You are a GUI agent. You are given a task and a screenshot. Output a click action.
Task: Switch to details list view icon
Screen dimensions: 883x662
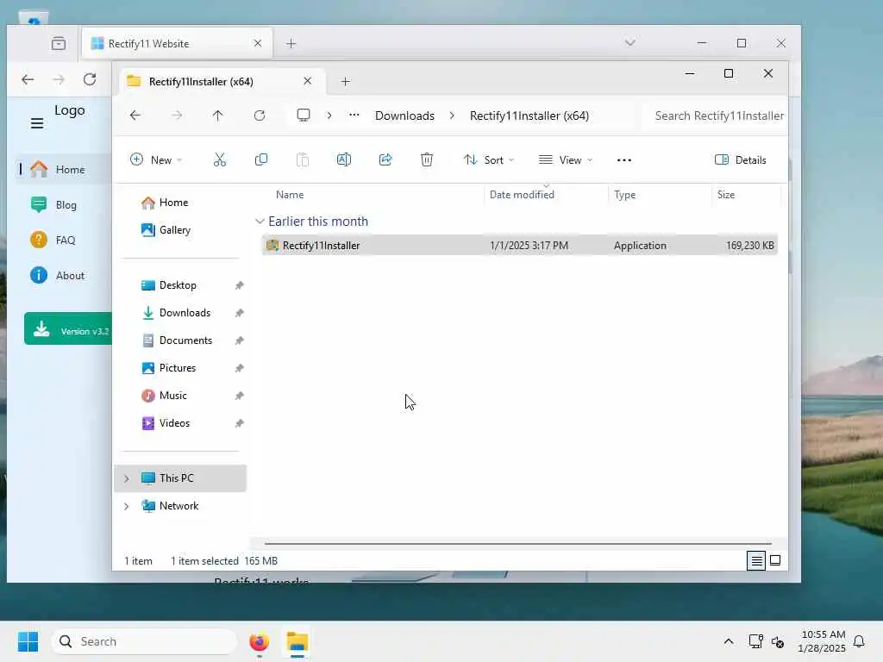tap(756, 560)
